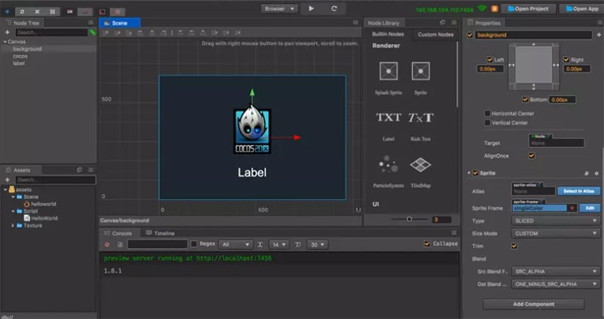Pick the TiledMap node icon
This screenshot has height=319, width=604.
[421, 164]
